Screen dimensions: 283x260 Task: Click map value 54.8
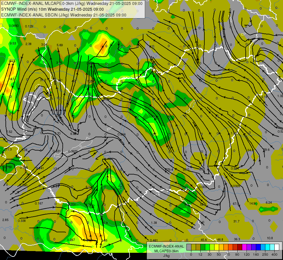pyautogui.click(x=251, y=150)
